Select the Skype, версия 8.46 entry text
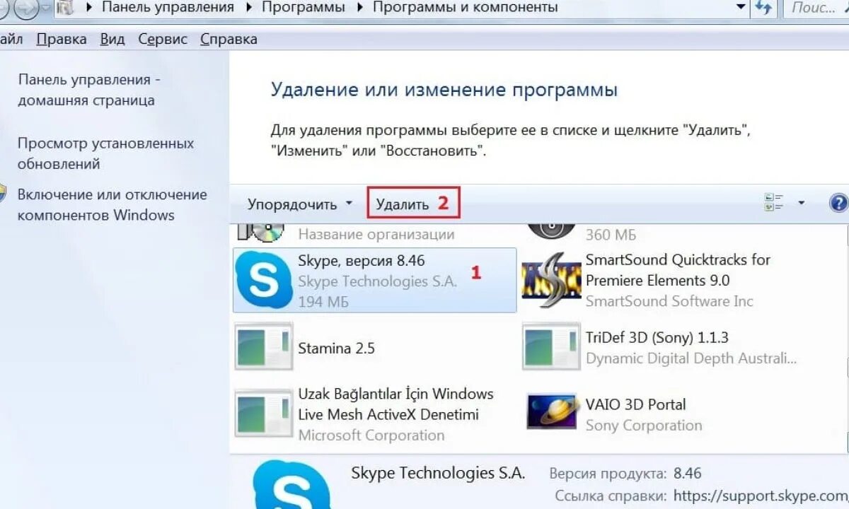Image resolution: width=849 pixels, height=509 pixels. [x=362, y=261]
